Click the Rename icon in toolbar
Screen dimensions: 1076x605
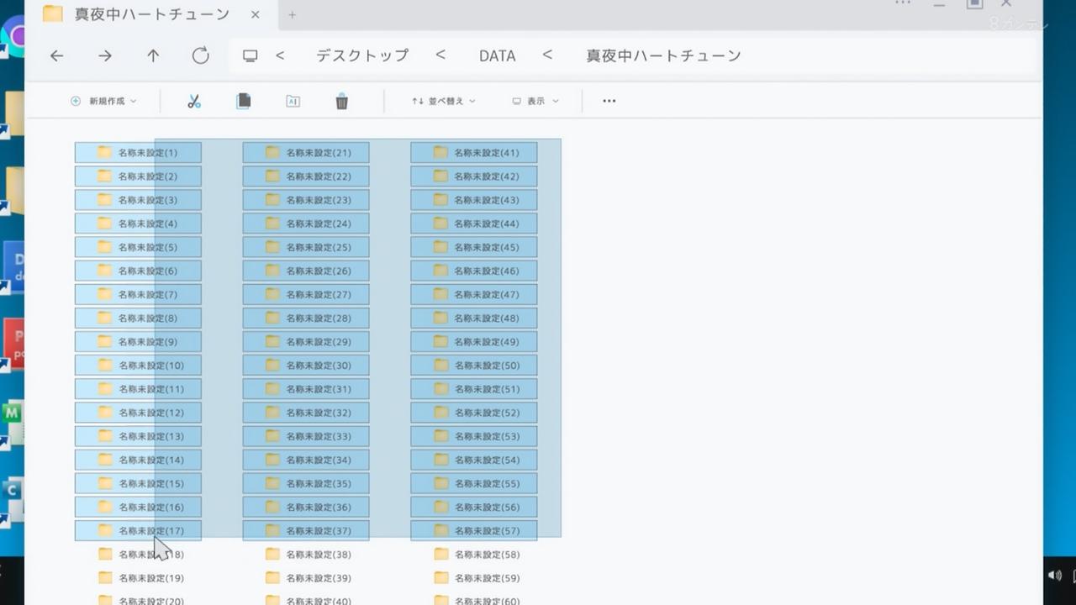pos(293,102)
